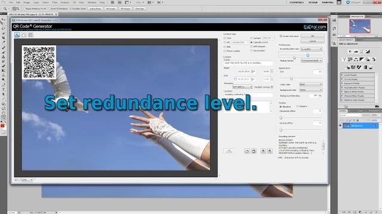This screenshot has height=214, width=382.
Task: Select the URL content type radio
Action: point(225,42)
